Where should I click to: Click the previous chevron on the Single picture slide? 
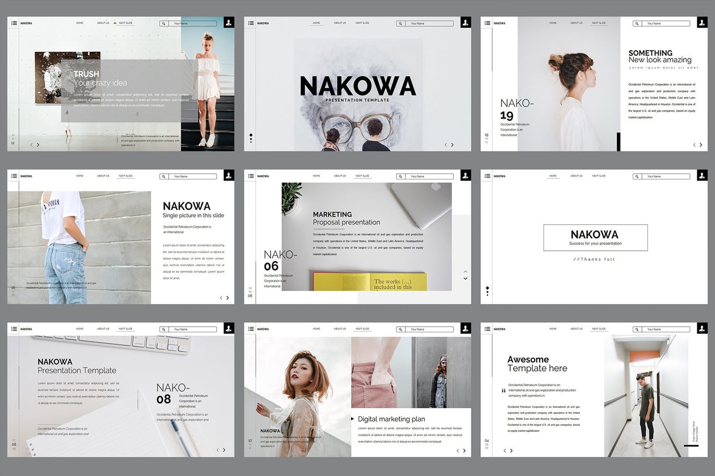[x=221, y=298]
